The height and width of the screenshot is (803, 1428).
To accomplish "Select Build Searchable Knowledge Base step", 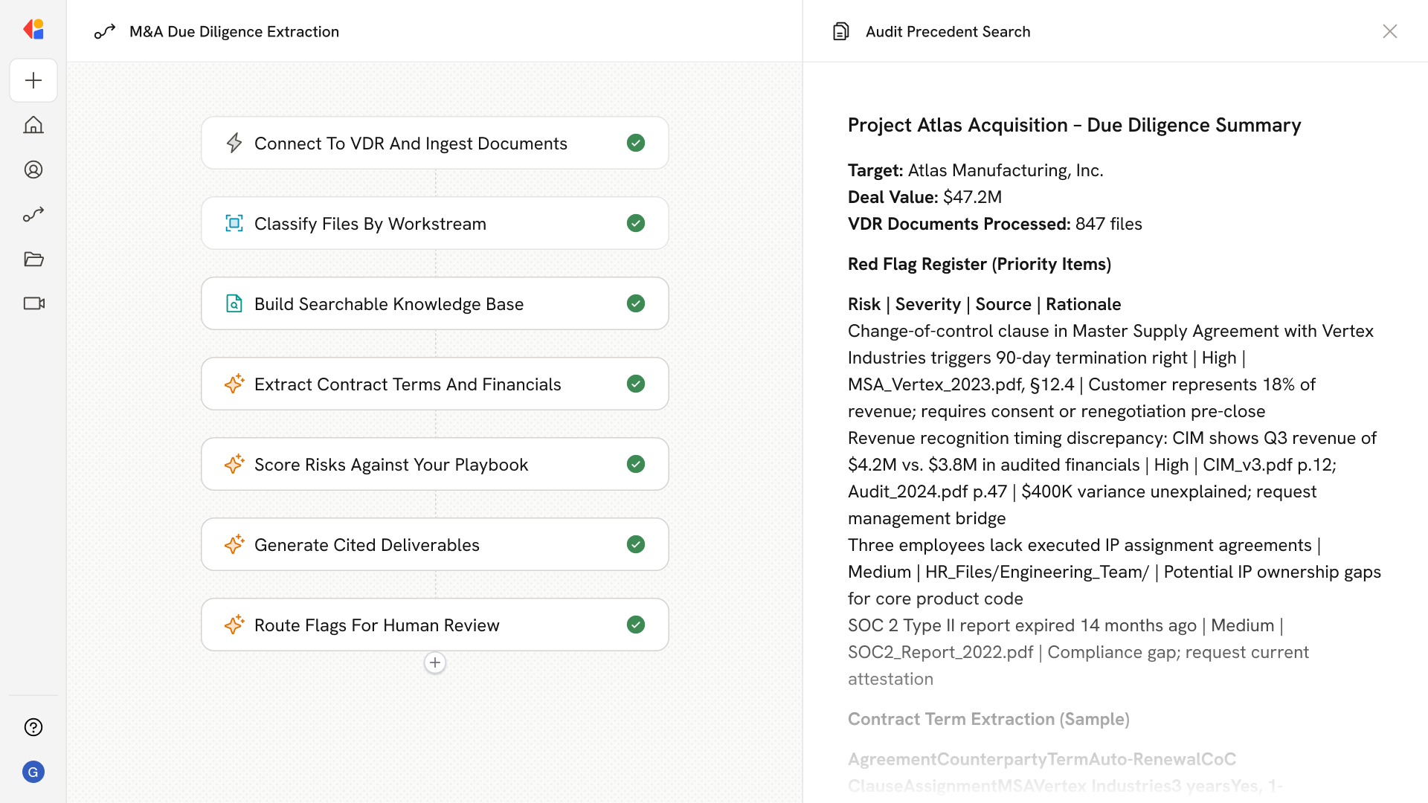I will [389, 304].
